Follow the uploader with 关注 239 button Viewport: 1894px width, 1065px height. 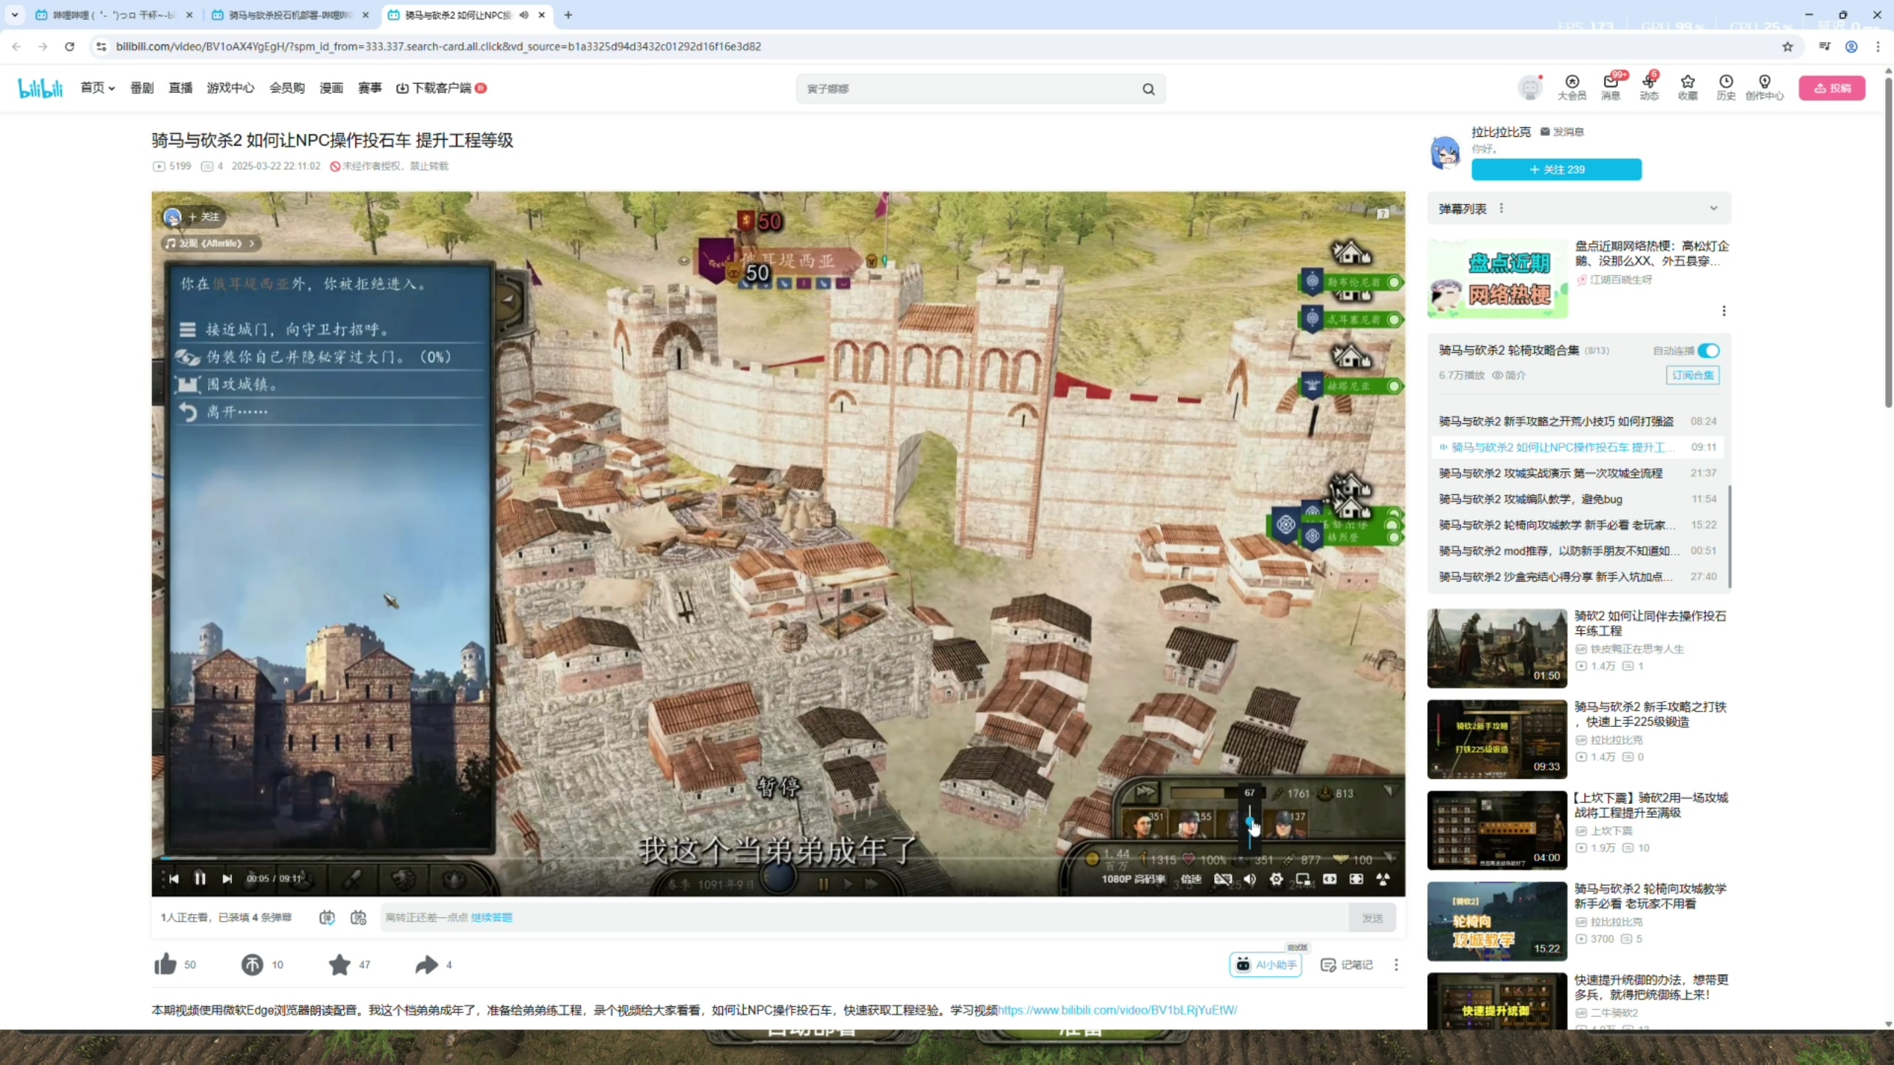1557,169
